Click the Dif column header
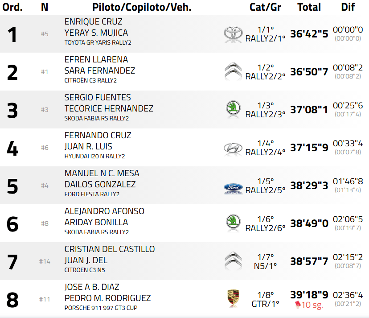The width and height of the screenshot is (369, 318). click(x=348, y=7)
